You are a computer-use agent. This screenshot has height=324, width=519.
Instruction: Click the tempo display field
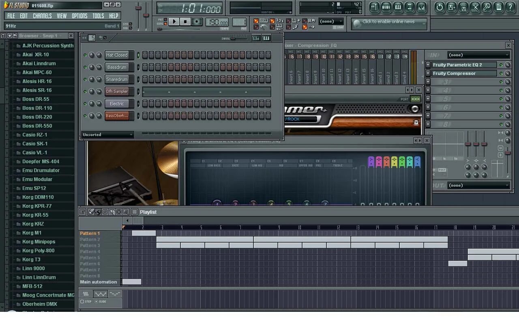tap(217, 22)
